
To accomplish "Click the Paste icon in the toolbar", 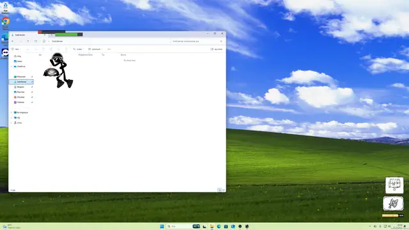I will (x=43, y=49).
